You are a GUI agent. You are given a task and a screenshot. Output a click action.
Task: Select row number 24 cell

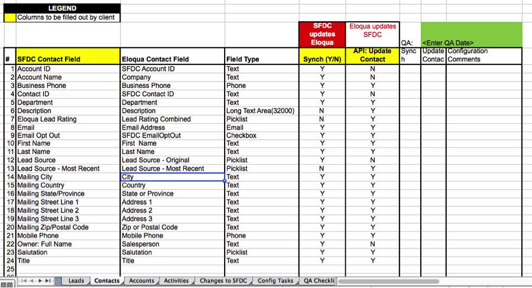pos(10,261)
